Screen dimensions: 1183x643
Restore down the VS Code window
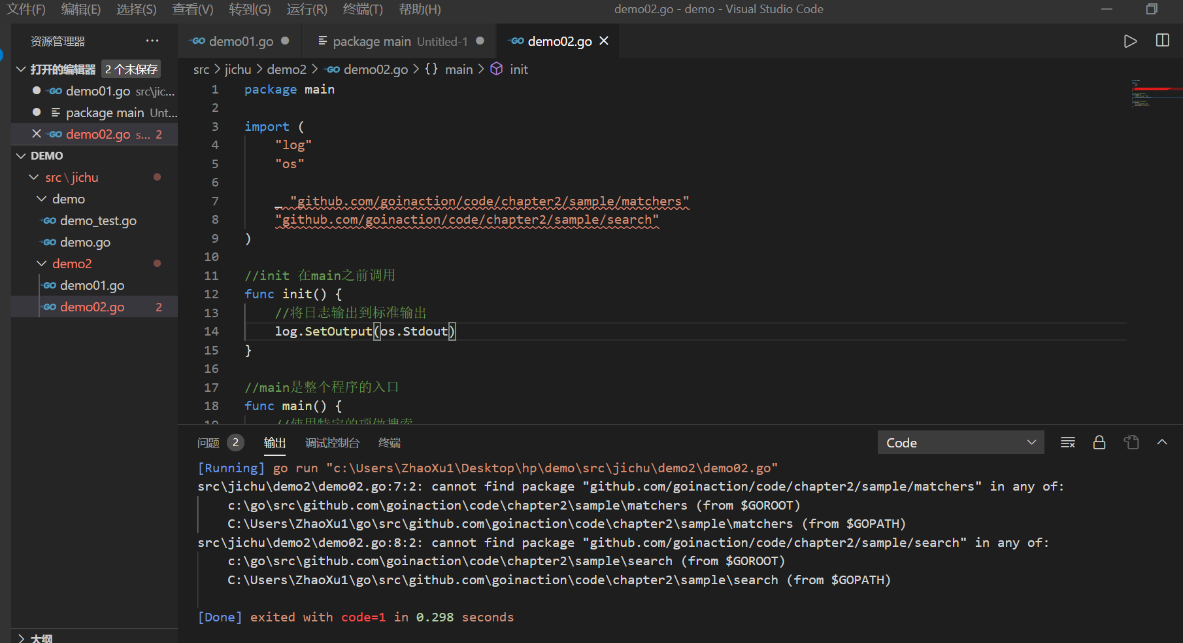coord(1152,9)
